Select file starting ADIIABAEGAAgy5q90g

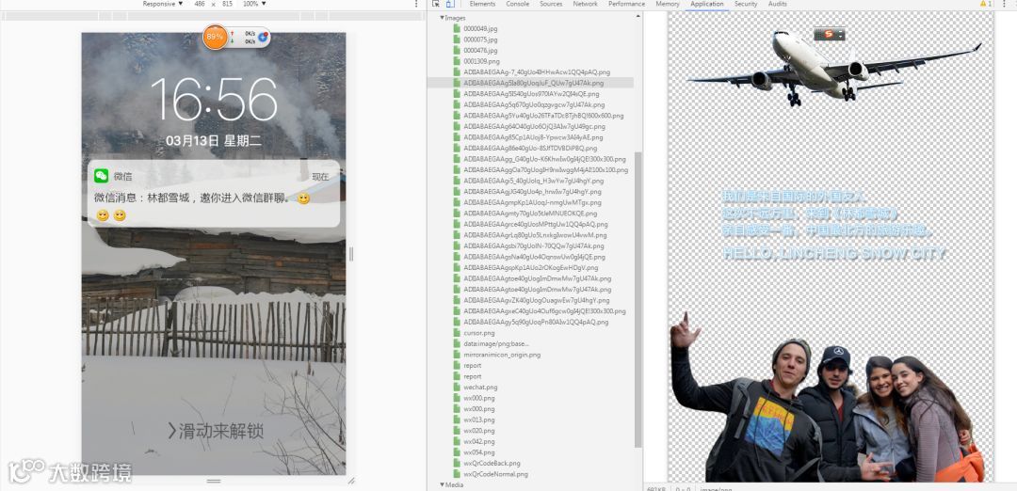(536, 322)
